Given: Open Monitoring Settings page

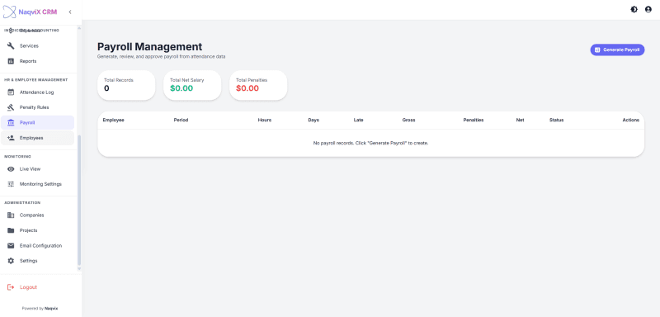Looking at the screenshot, I should [x=37, y=184].
